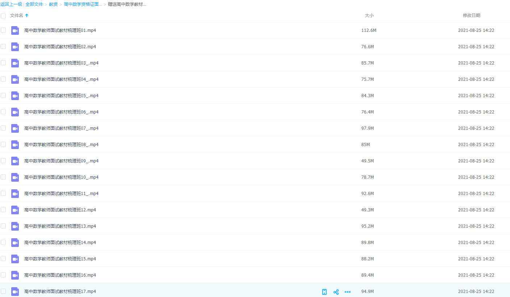Image resolution: width=510 pixels, height=297 pixels.
Task: Click the share icon on file 17 row
Action: pyautogui.click(x=336, y=292)
